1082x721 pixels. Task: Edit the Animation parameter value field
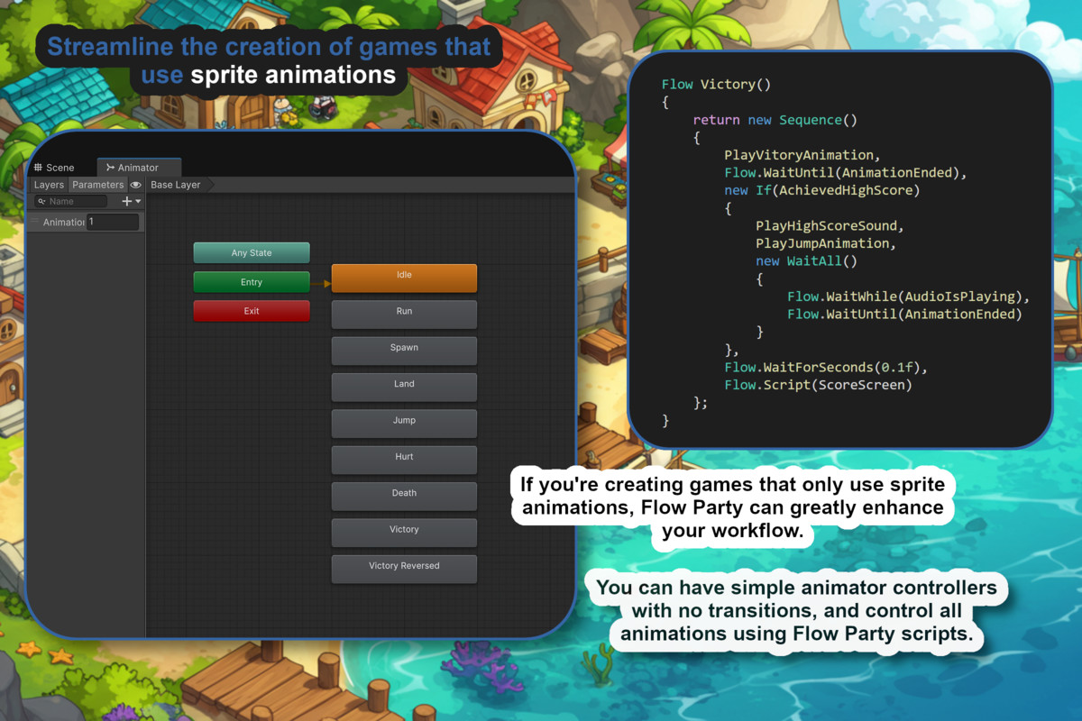coord(113,222)
